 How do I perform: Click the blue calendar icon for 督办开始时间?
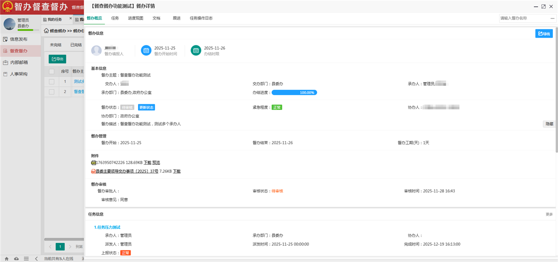point(146,51)
